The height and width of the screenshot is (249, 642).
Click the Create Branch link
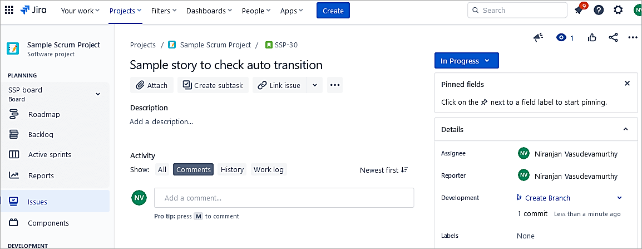(x=547, y=198)
